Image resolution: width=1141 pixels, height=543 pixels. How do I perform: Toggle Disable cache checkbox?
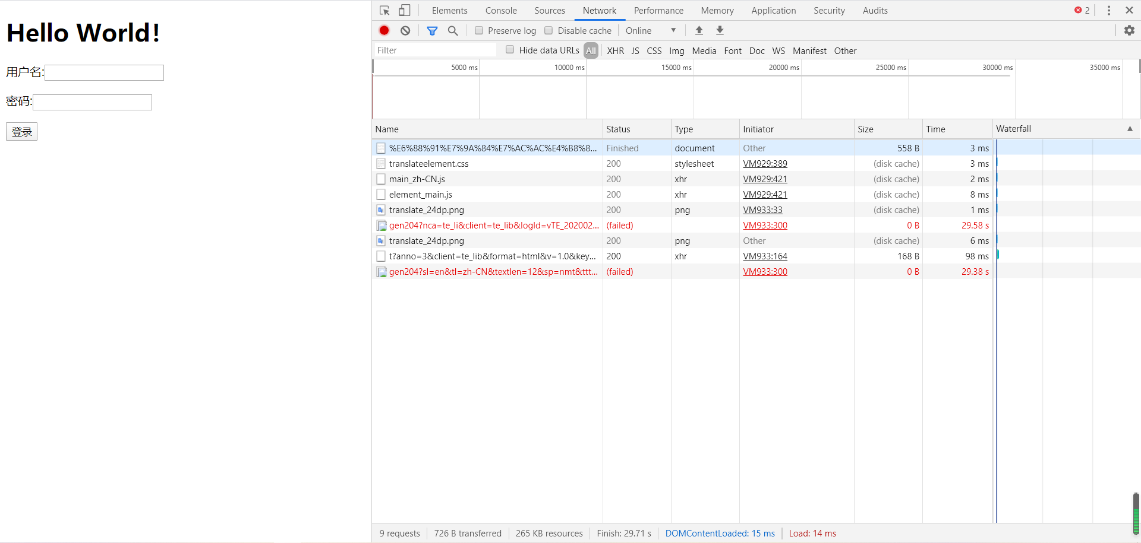(x=549, y=30)
